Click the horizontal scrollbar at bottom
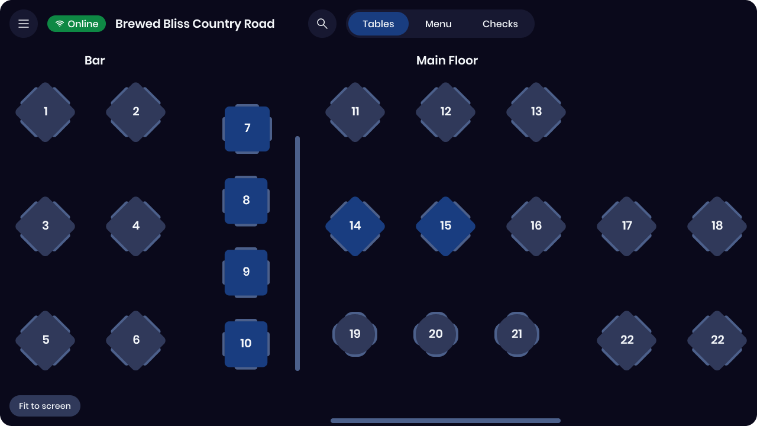 [x=445, y=421]
